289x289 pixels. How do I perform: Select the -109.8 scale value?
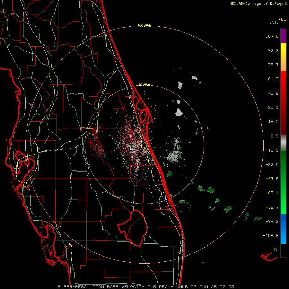pyautogui.click(x=271, y=236)
